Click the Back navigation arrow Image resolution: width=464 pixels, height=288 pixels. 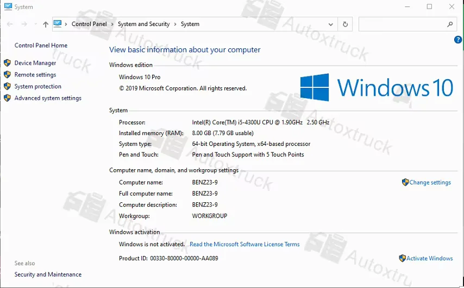click(10, 24)
